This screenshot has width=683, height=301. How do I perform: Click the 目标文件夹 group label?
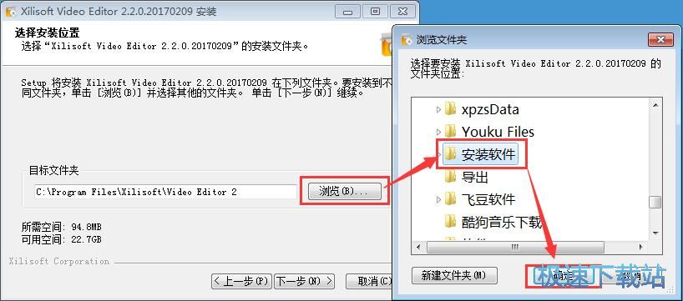(53, 170)
